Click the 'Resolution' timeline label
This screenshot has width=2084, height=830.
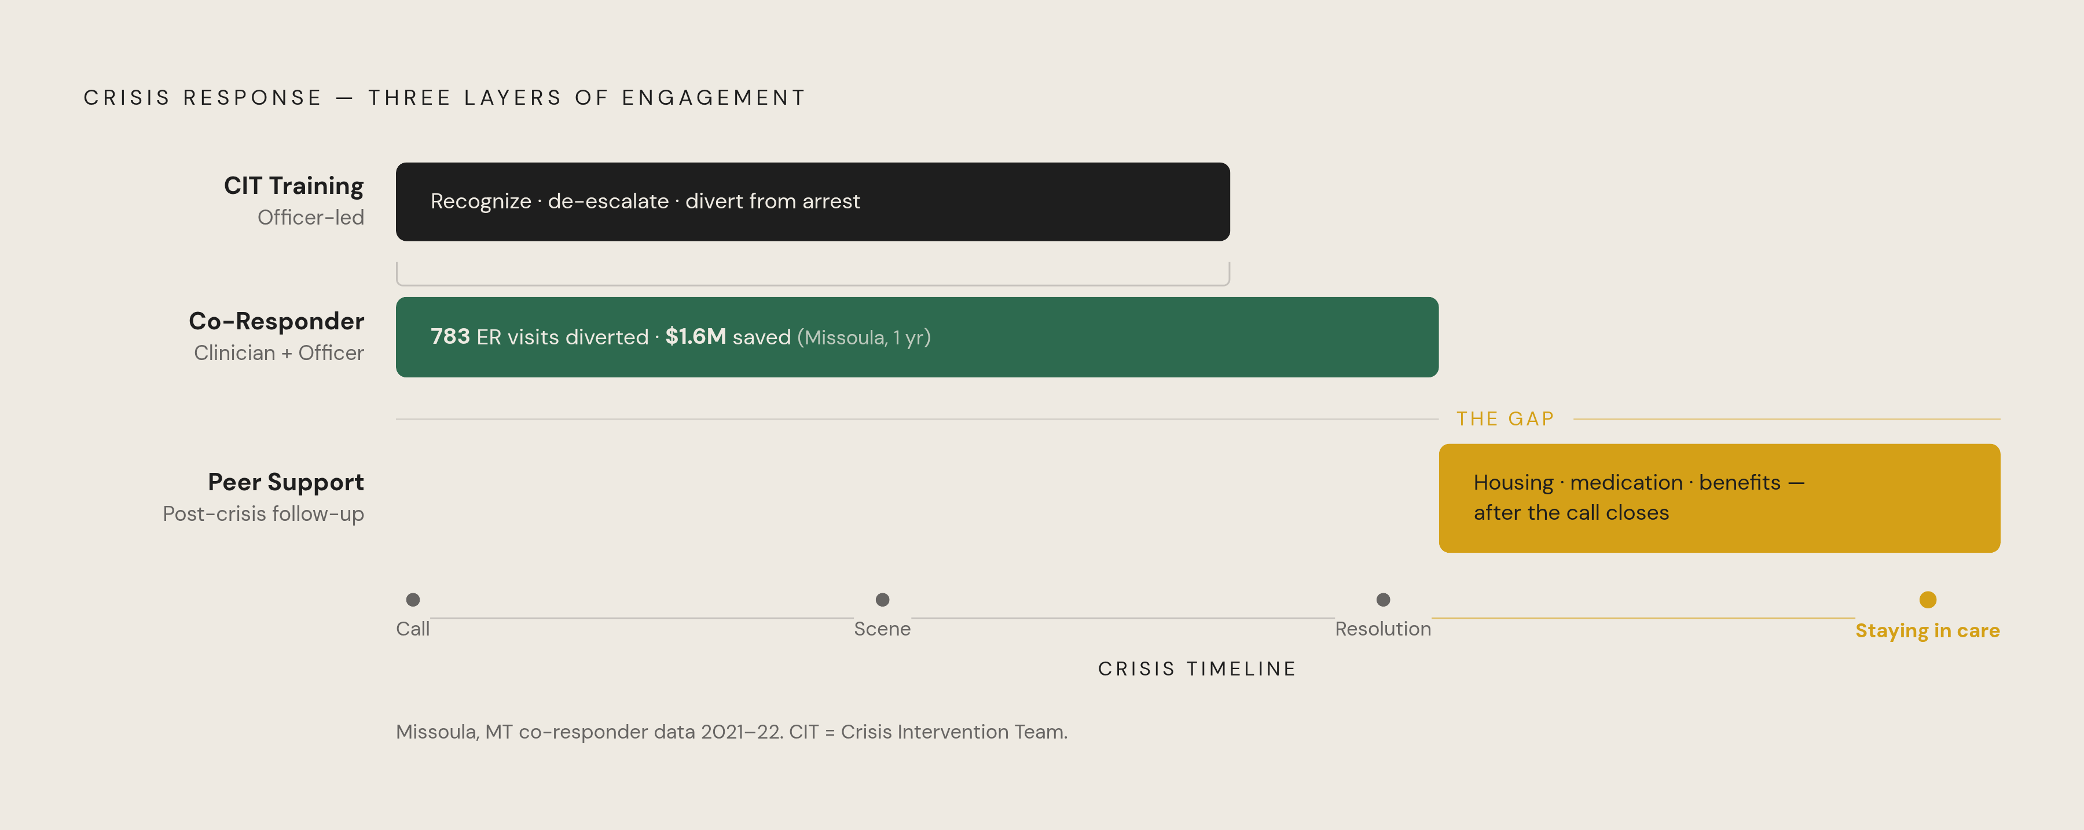1384,629
